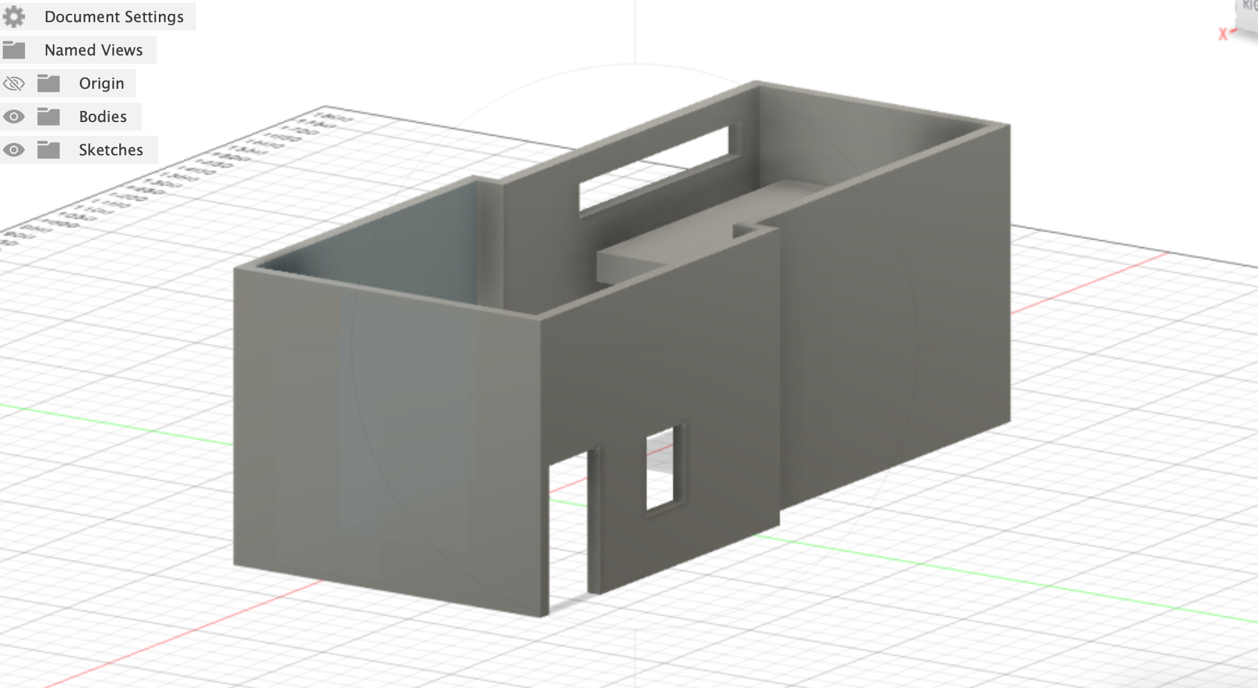Click the Sketches folder icon
The height and width of the screenshot is (688, 1258).
(49, 150)
